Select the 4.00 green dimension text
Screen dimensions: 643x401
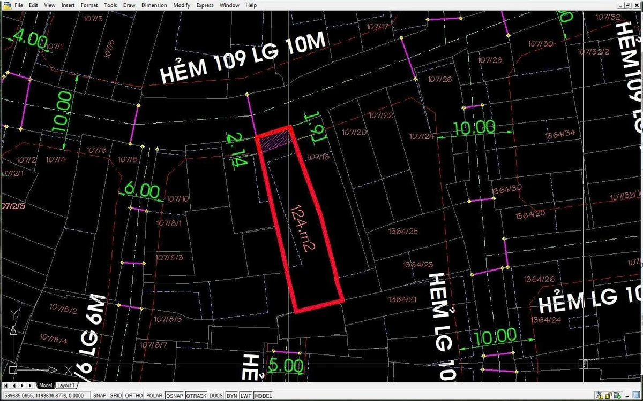click(29, 39)
